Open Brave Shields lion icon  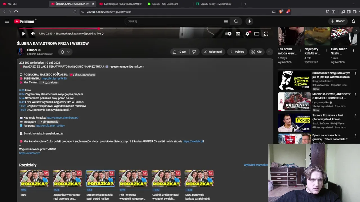point(281,12)
